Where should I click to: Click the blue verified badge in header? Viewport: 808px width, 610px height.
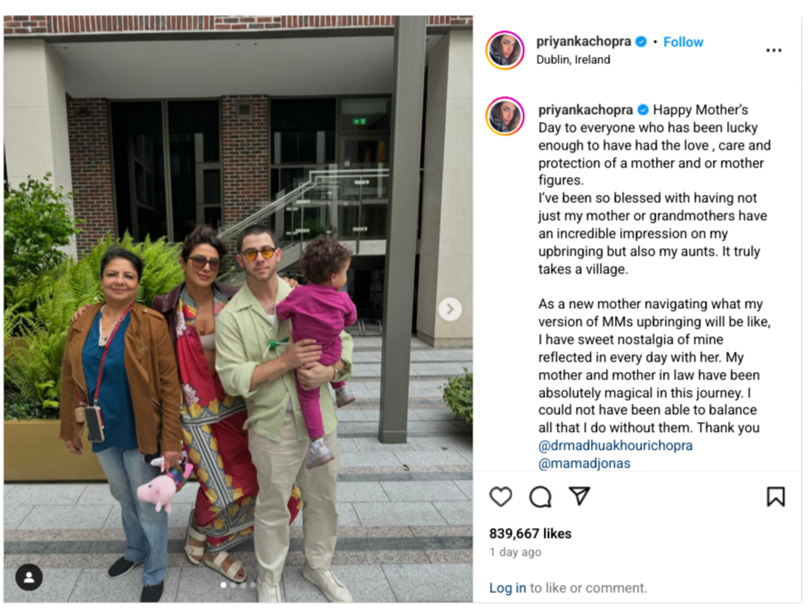pyautogui.click(x=641, y=42)
